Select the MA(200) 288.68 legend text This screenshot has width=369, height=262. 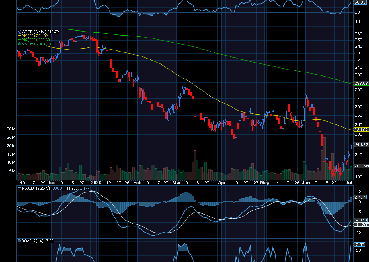click(36, 40)
